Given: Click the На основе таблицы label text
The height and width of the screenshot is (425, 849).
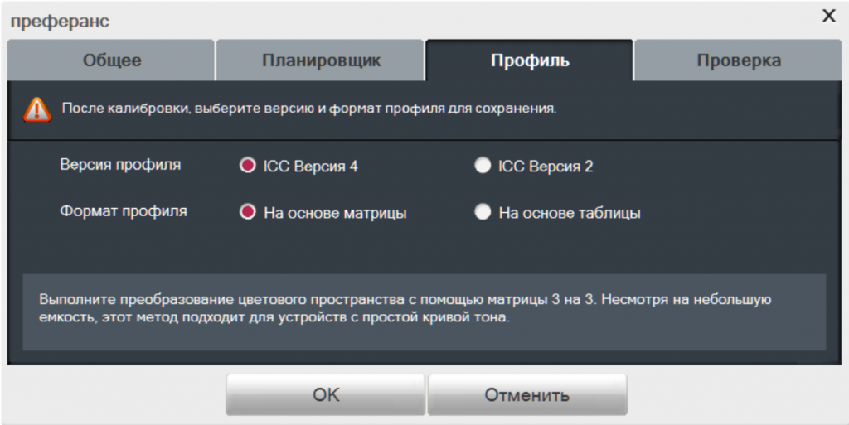Looking at the screenshot, I should (x=570, y=212).
